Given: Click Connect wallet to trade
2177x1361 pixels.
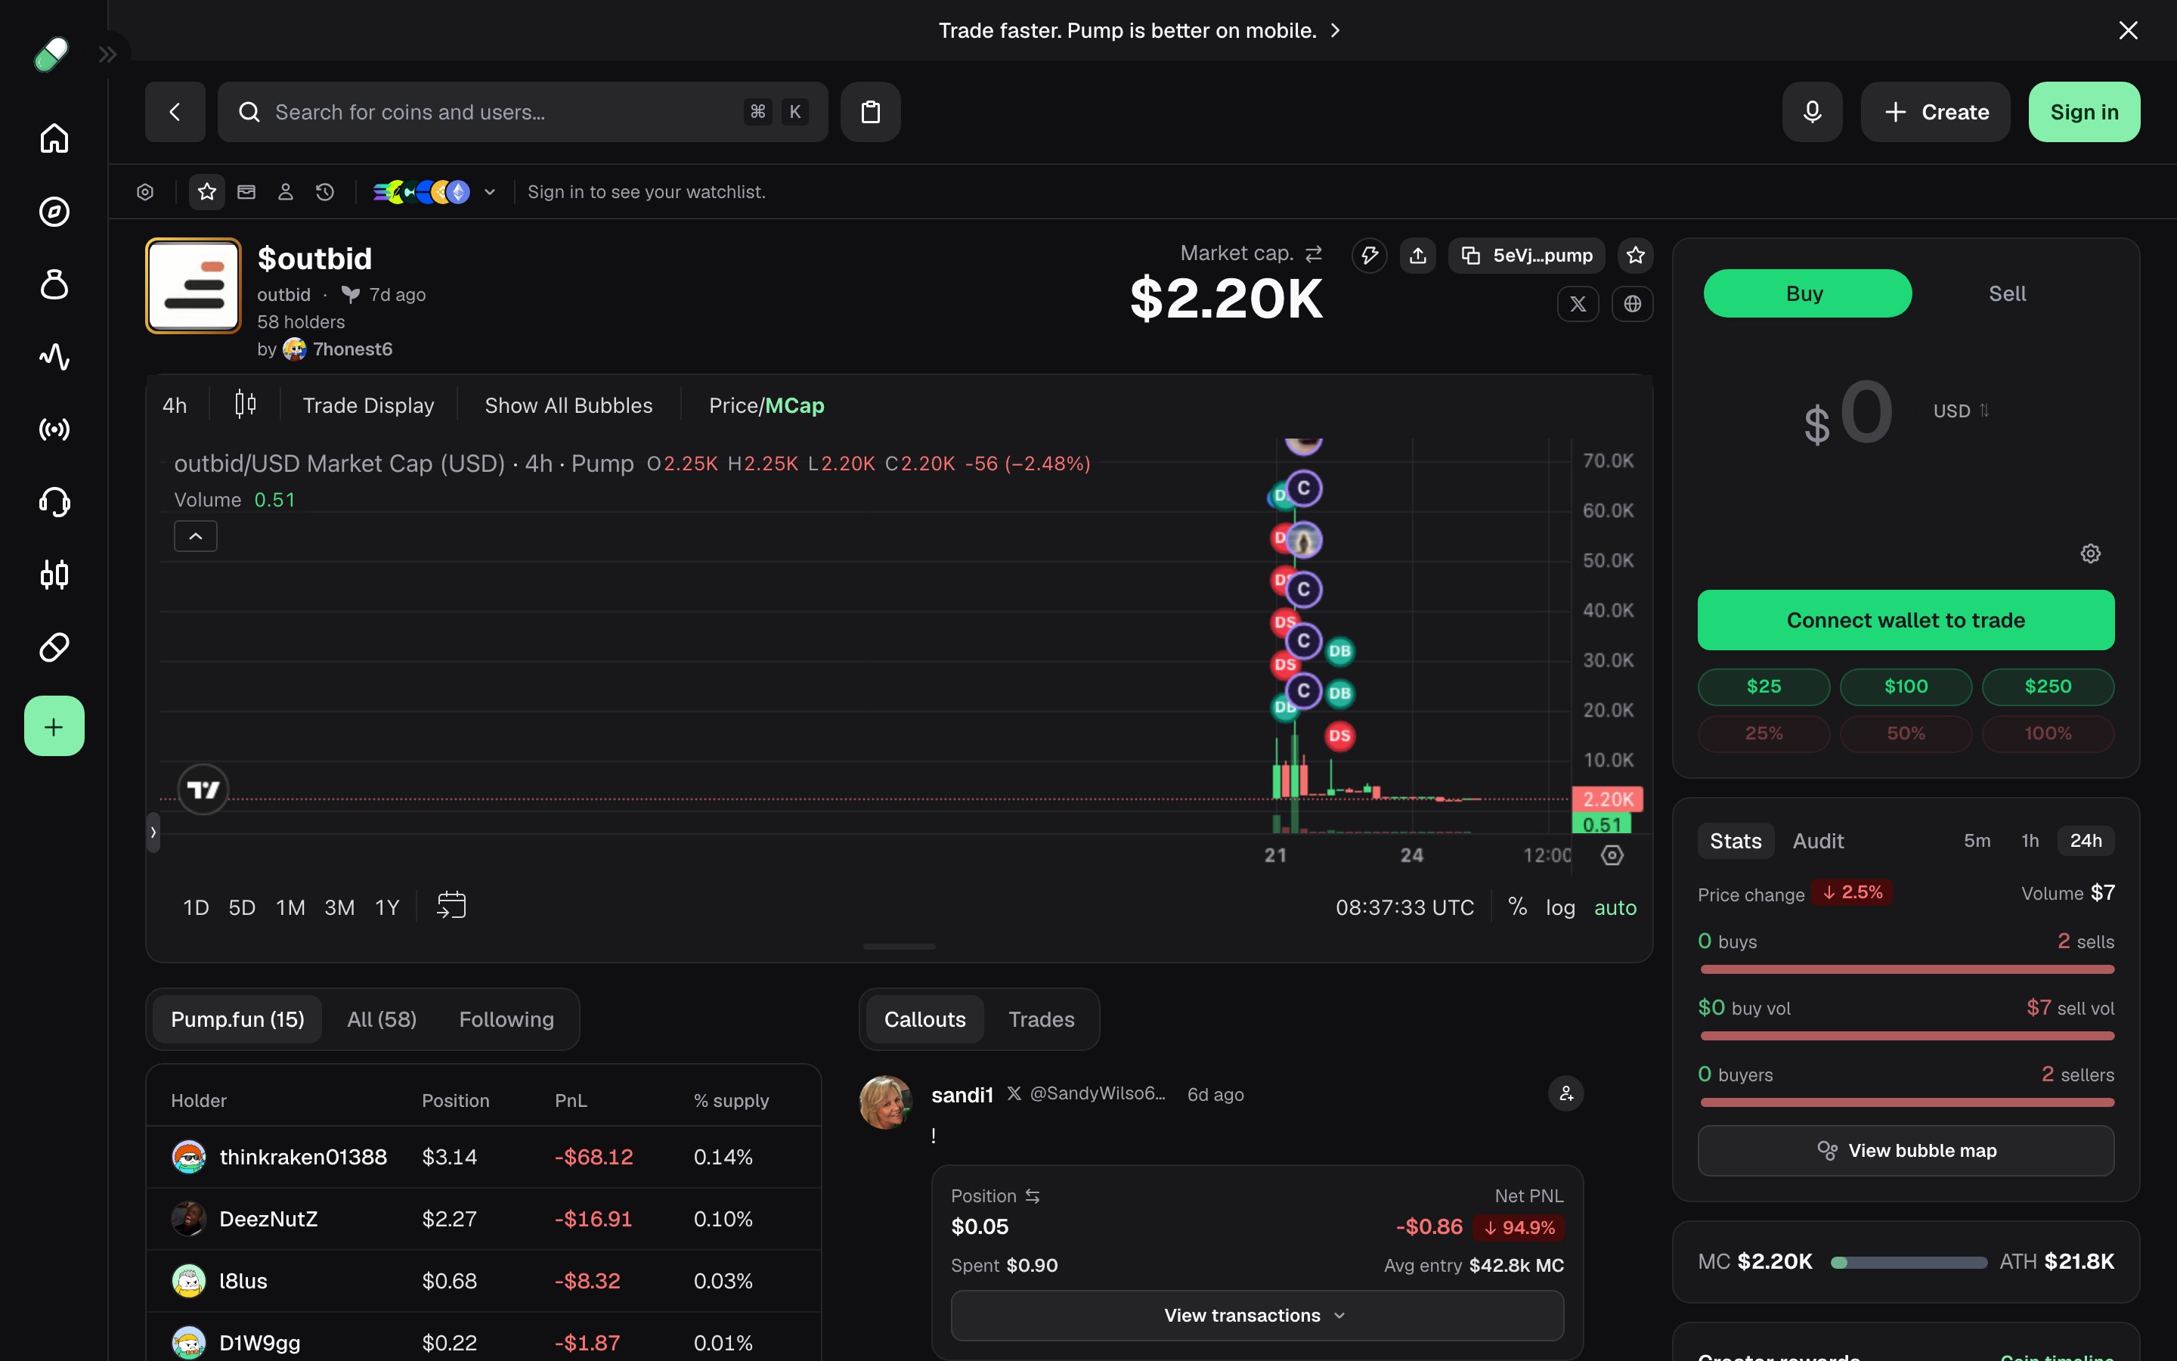Looking at the screenshot, I should pyautogui.click(x=1906, y=620).
